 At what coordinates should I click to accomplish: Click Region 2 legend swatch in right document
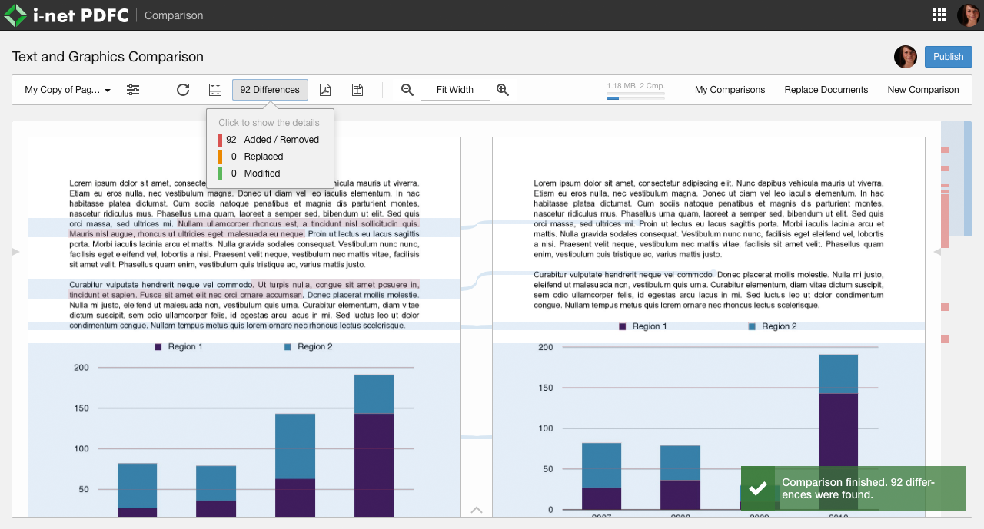752,326
